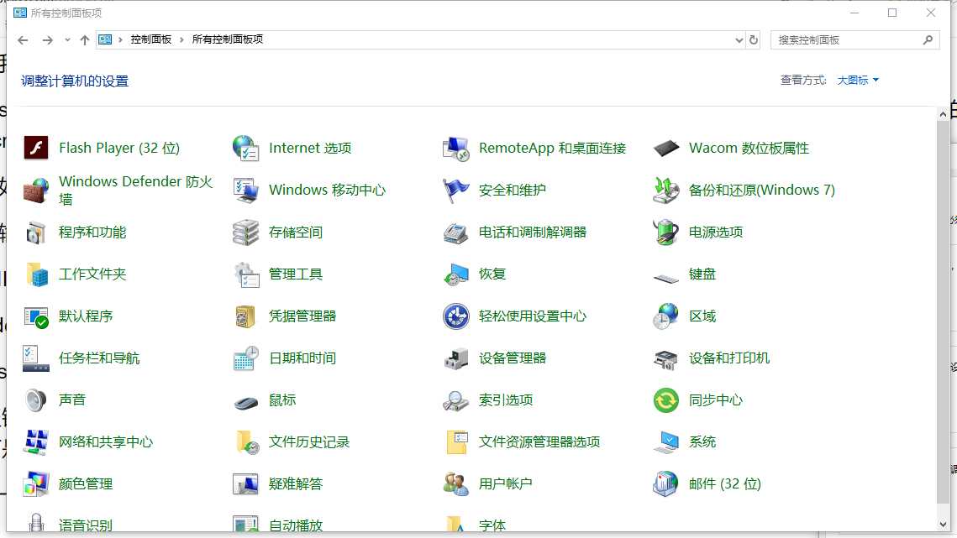This screenshot has width=957, height=538.
Task: Refresh the control panel view
Action: (754, 39)
